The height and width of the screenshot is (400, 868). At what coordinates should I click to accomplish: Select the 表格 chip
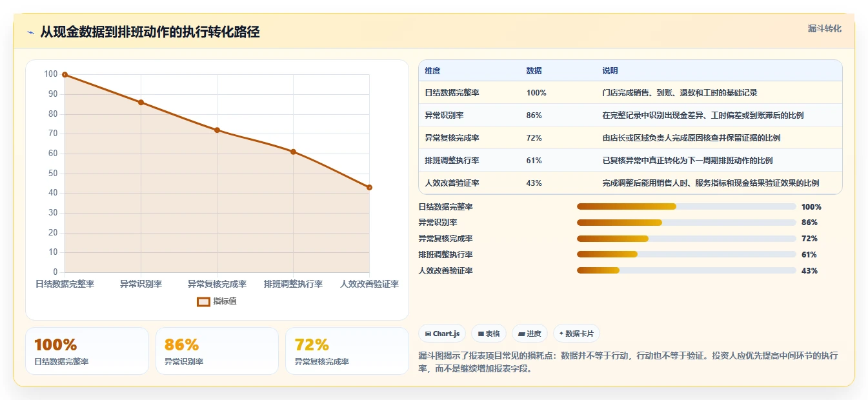[489, 334]
